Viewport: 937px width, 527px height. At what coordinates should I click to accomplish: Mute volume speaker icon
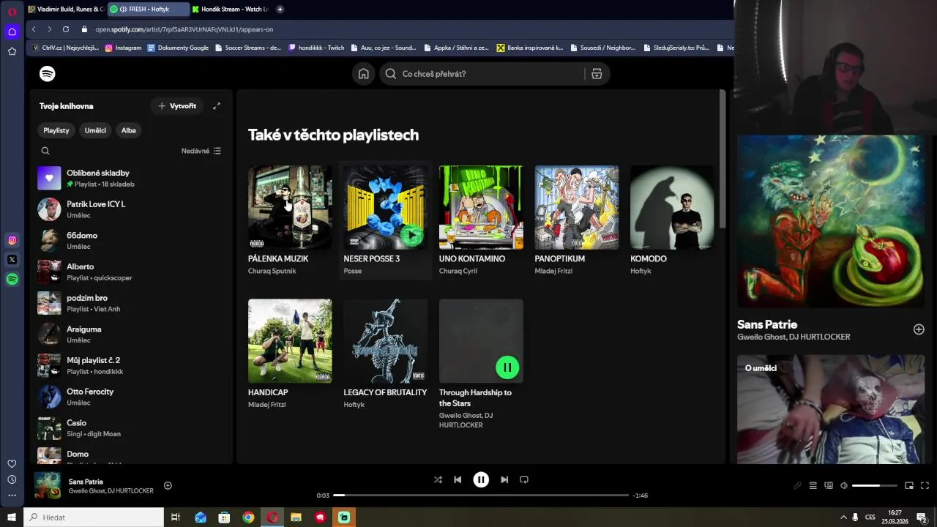point(844,485)
